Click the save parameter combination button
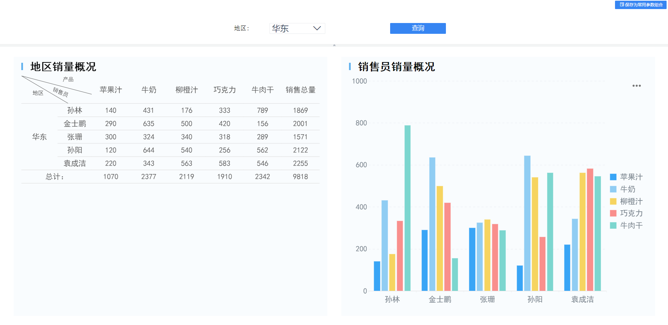The width and height of the screenshot is (668, 325). coord(641,5)
